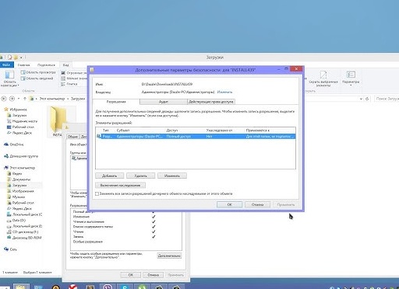Go up one folder level
Screen dimensions: 399x289
(25, 99)
